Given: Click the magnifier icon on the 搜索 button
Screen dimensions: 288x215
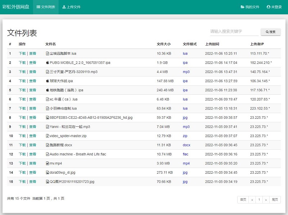Looking at the screenshot, I should [266, 32].
